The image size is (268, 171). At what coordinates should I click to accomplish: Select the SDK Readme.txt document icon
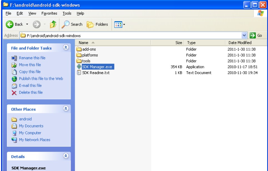pyautogui.click(x=79, y=73)
